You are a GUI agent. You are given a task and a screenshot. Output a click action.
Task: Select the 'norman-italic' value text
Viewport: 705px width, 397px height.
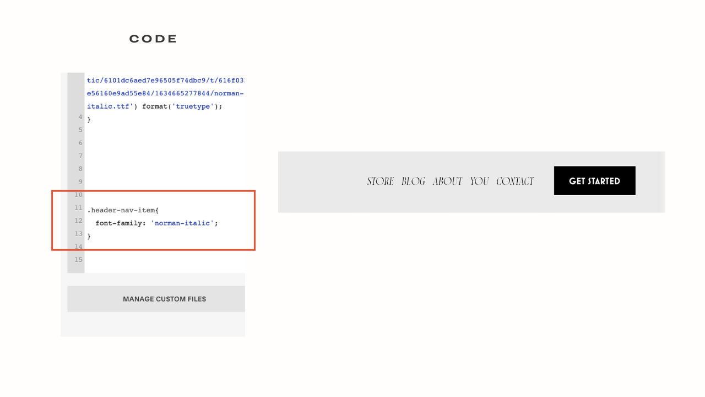tap(182, 223)
